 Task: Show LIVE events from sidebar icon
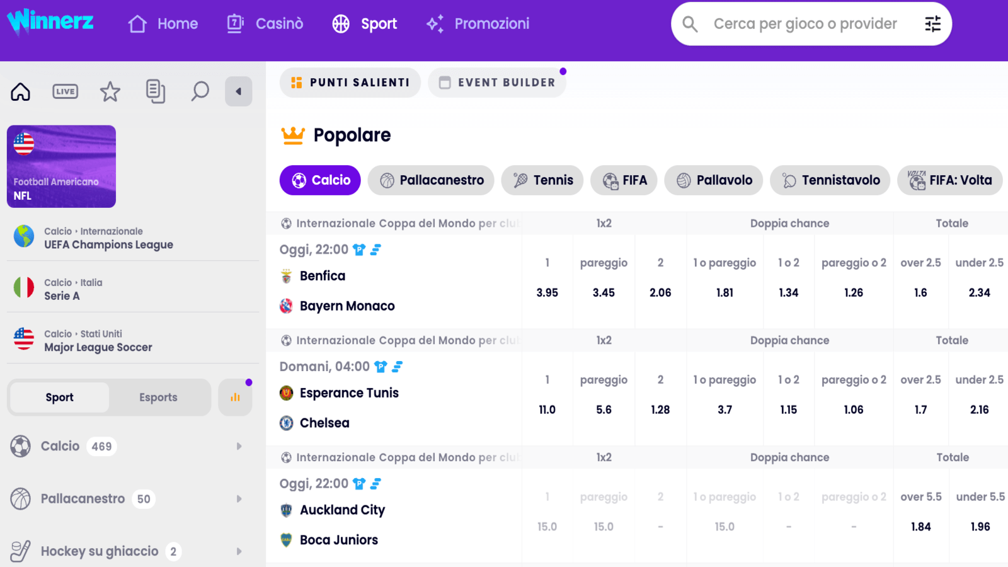coord(65,91)
